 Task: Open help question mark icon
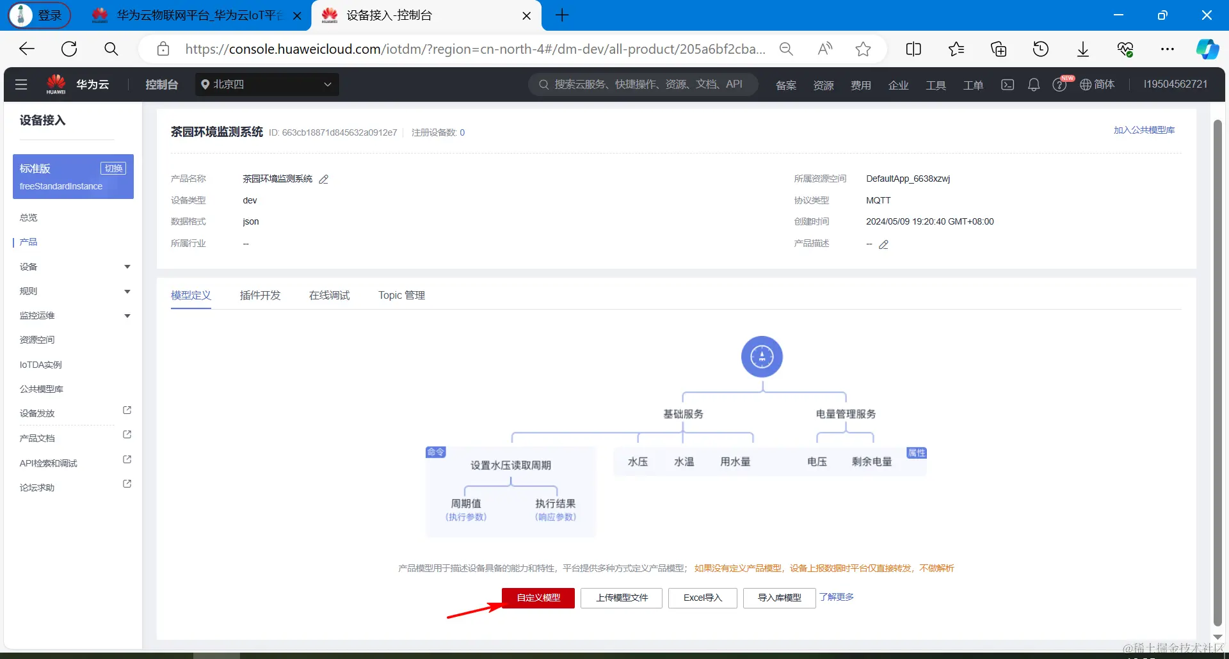(x=1060, y=84)
